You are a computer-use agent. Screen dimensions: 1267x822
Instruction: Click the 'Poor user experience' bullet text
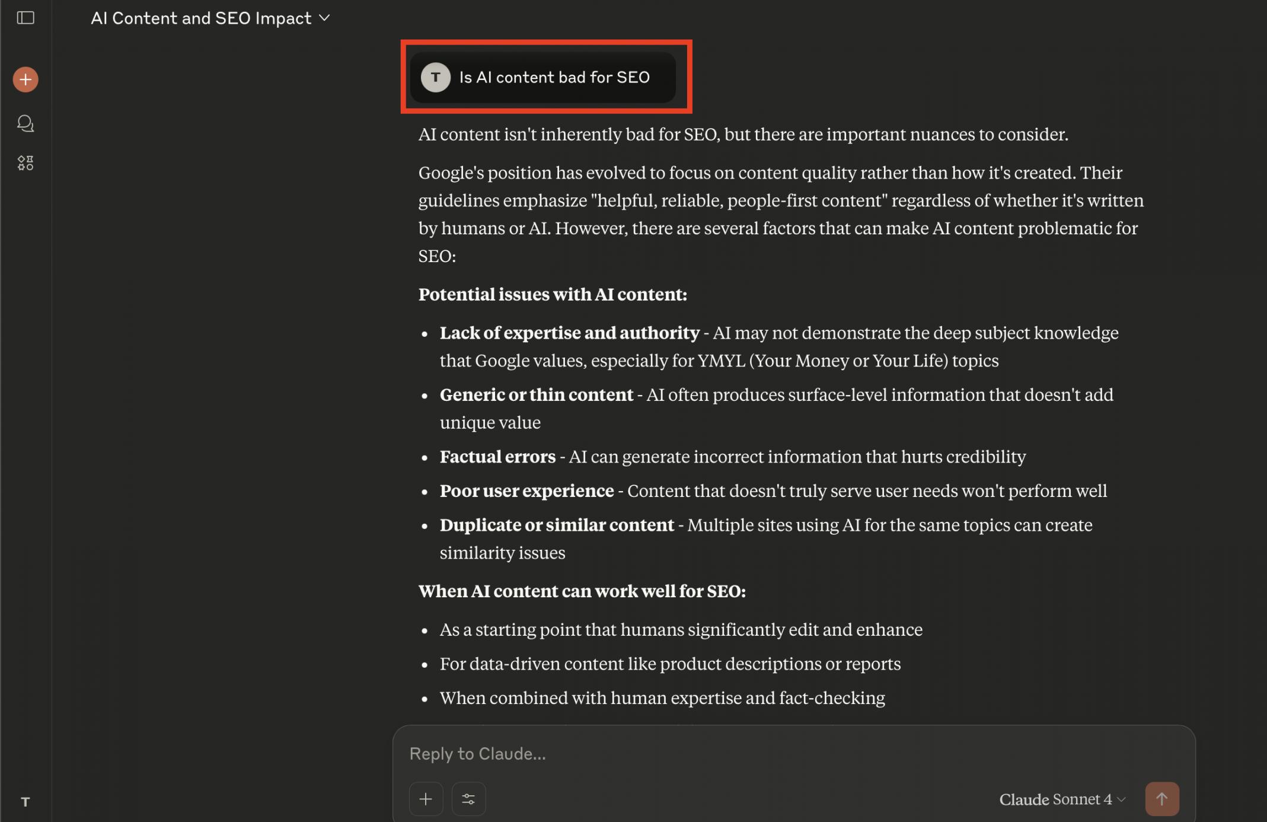[x=526, y=491]
